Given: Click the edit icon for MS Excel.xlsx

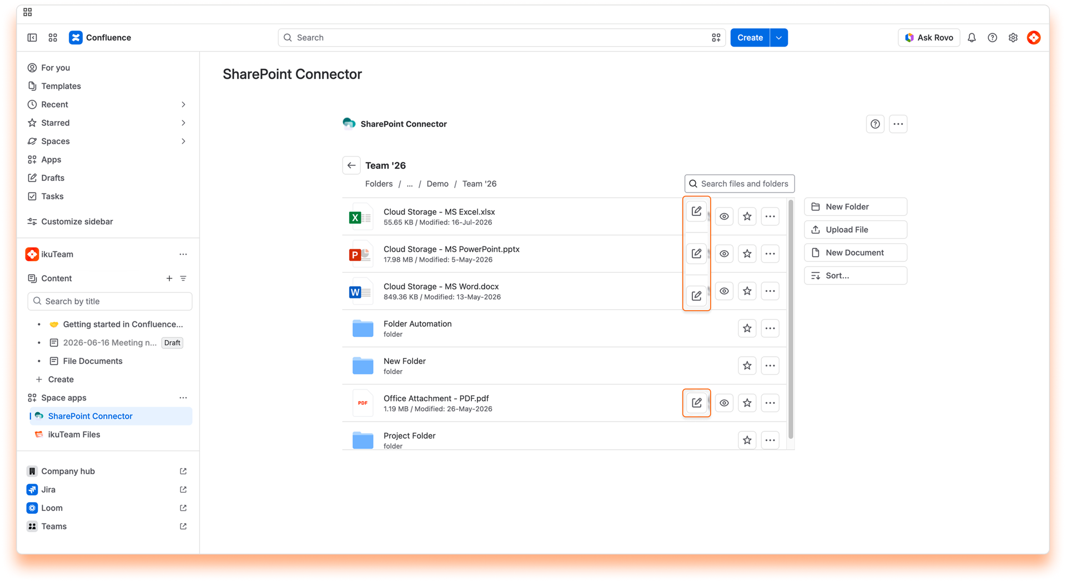Looking at the screenshot, I should pyautogui.click(x=696, y=211).
